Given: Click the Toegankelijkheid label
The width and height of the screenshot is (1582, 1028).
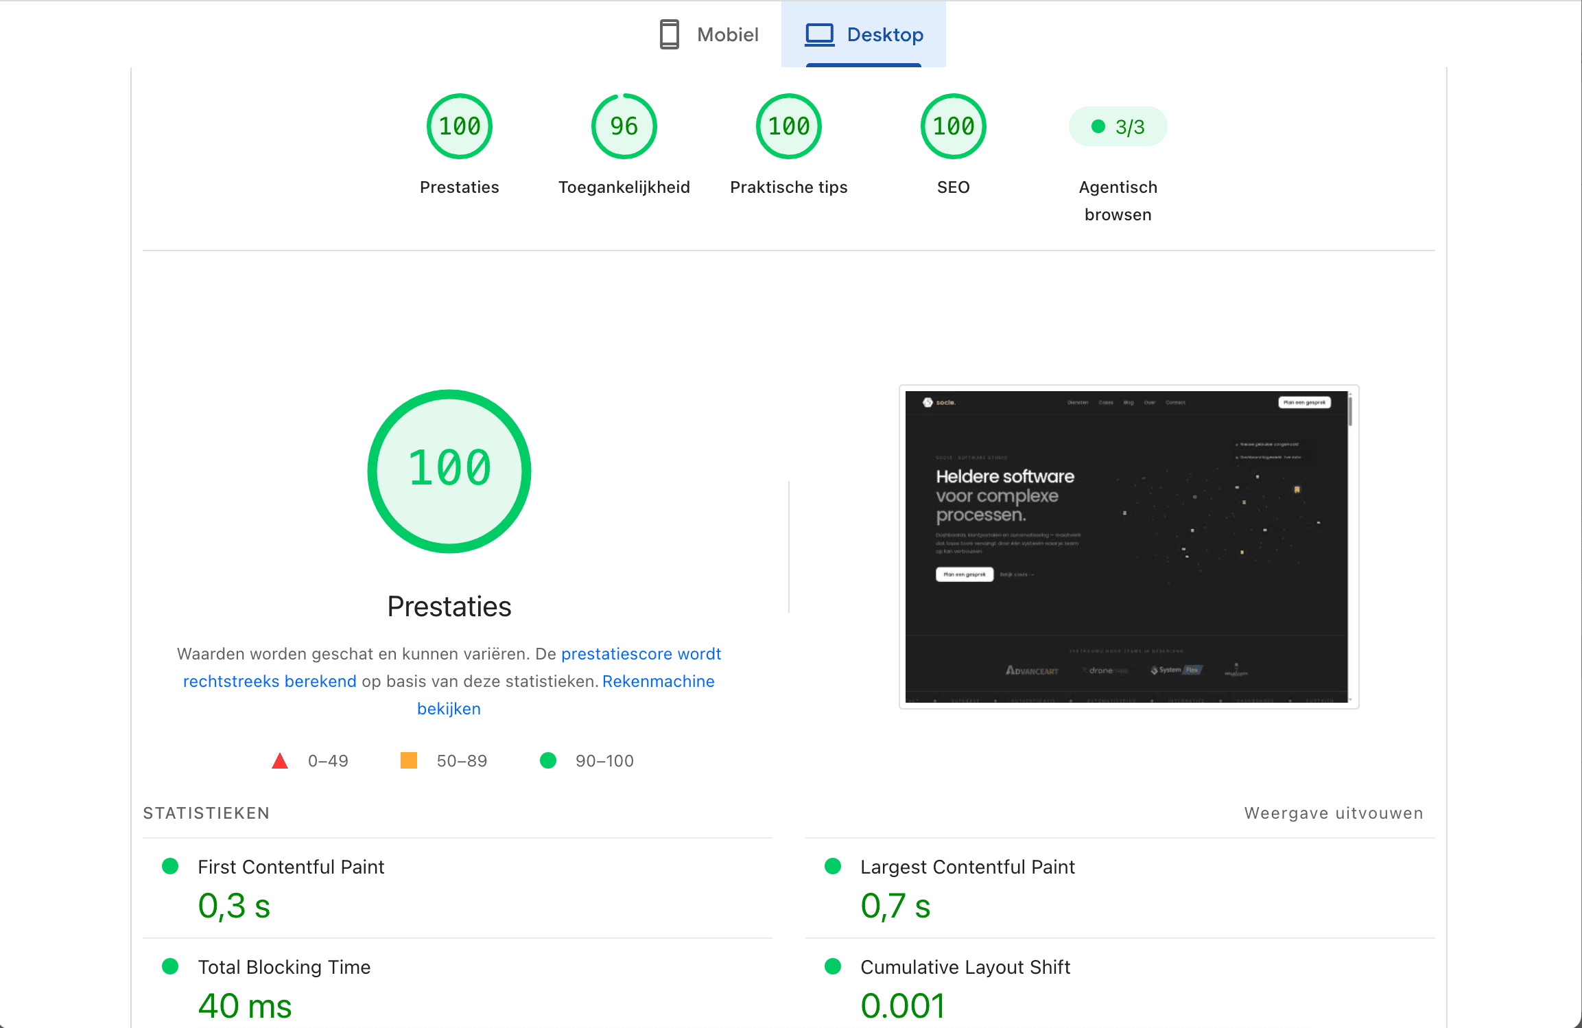Looking at the screenshot, I should 624,187.
